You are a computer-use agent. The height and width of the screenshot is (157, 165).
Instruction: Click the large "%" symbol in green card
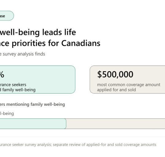(x=2, y=74)
